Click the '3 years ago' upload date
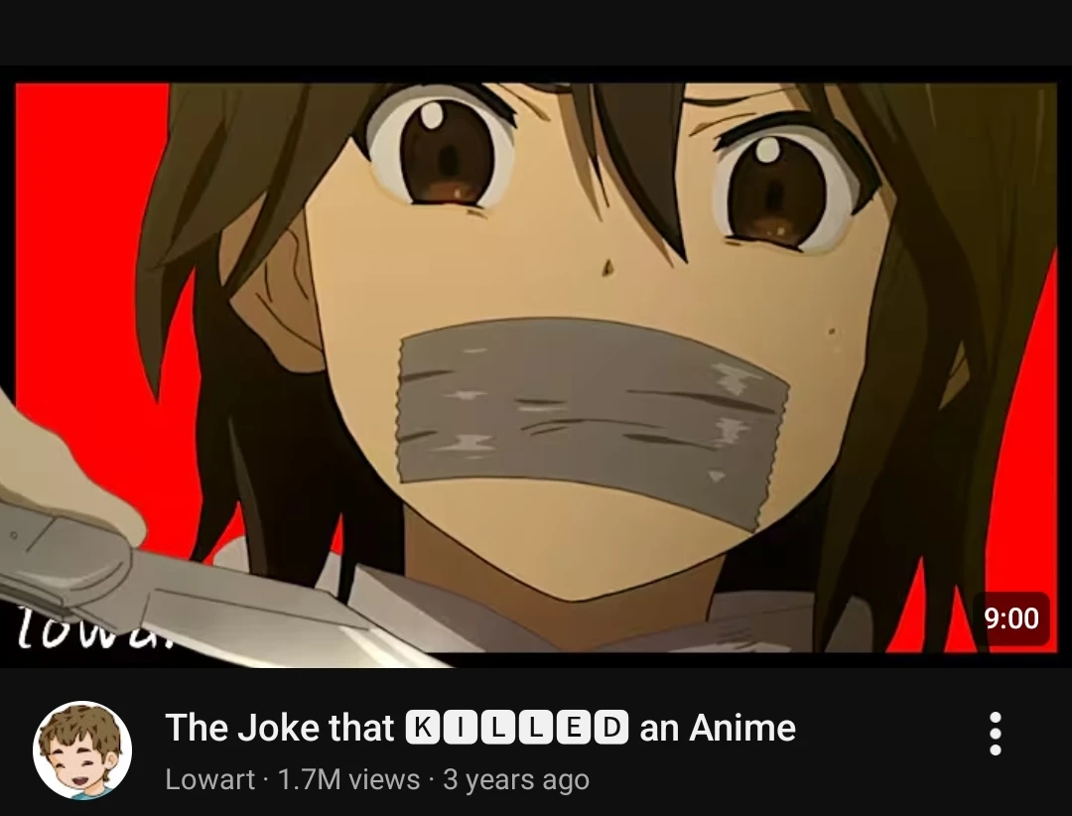The image size is (1072, 816). (516, 779)
